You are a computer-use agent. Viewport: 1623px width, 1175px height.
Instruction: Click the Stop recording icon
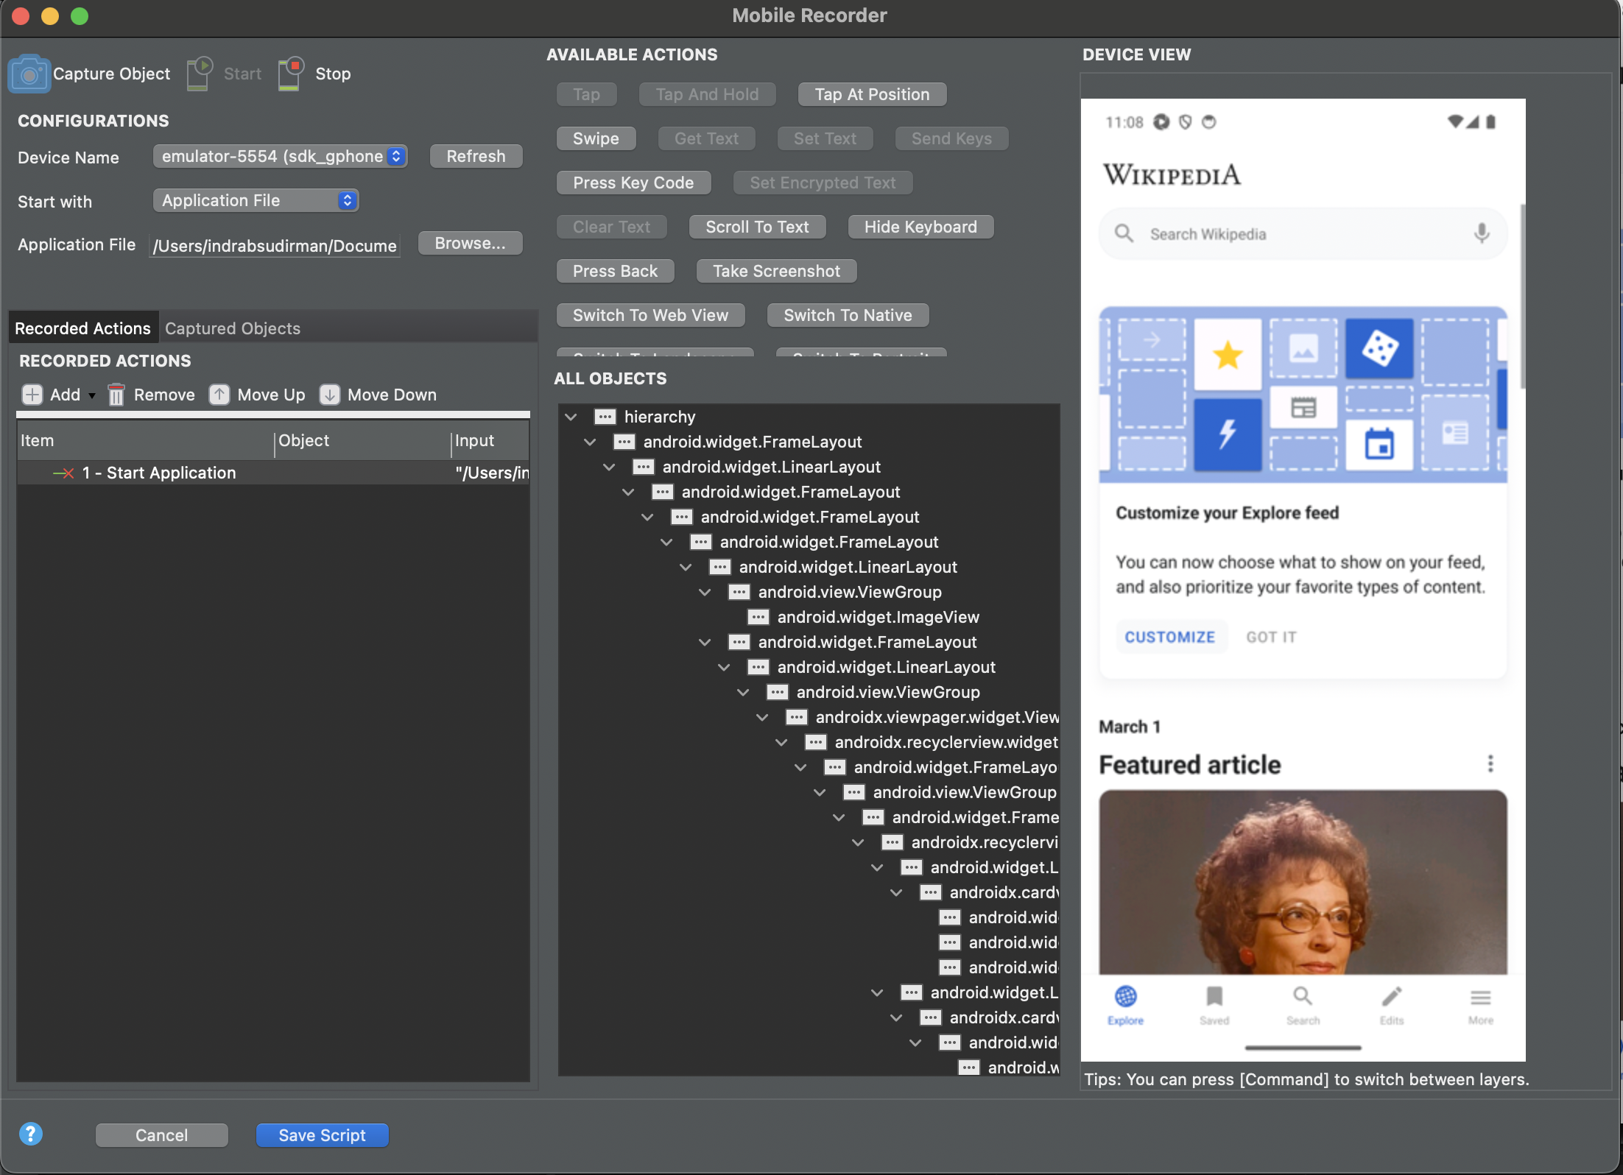pyautogui.click(x=291, y=74)
